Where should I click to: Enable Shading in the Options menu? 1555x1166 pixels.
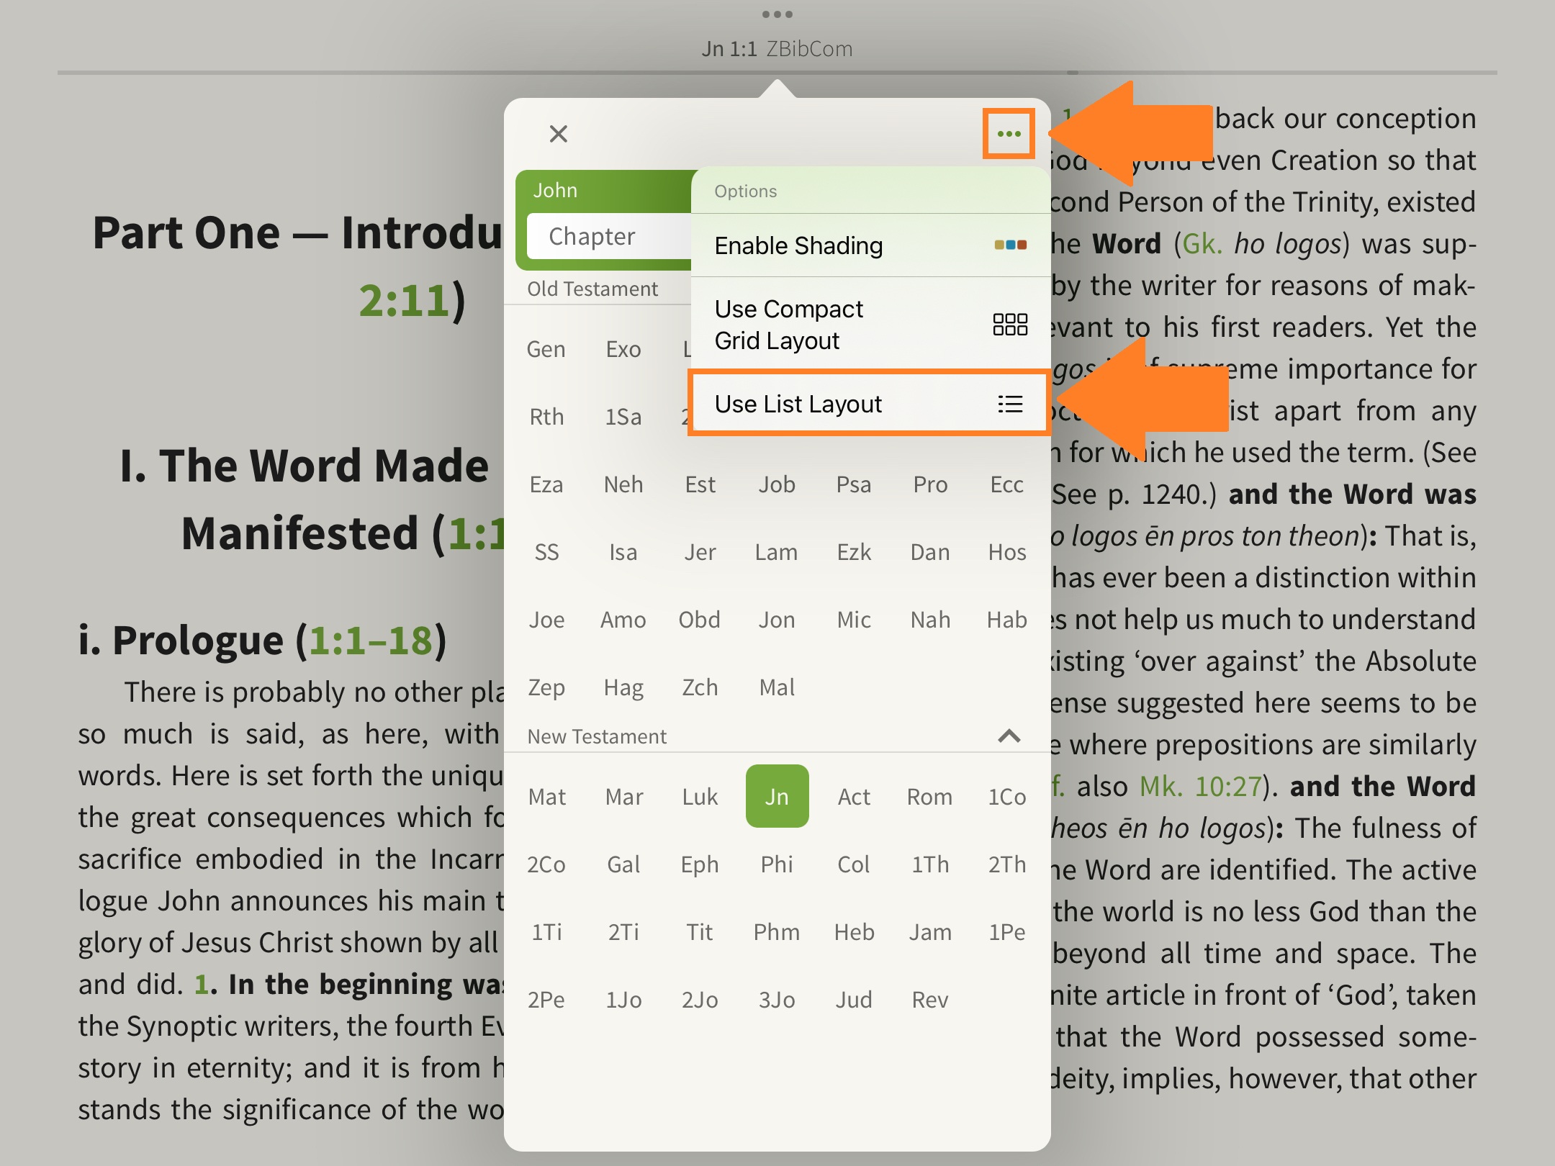coord(798,245)
